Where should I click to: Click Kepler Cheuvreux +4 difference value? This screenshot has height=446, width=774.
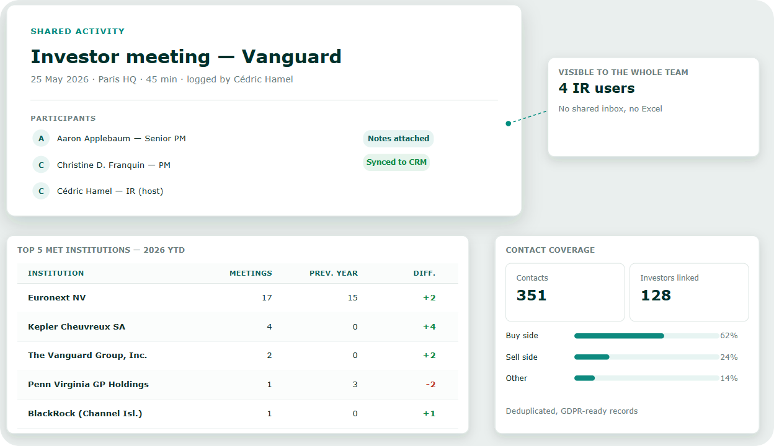click(429, 327)
